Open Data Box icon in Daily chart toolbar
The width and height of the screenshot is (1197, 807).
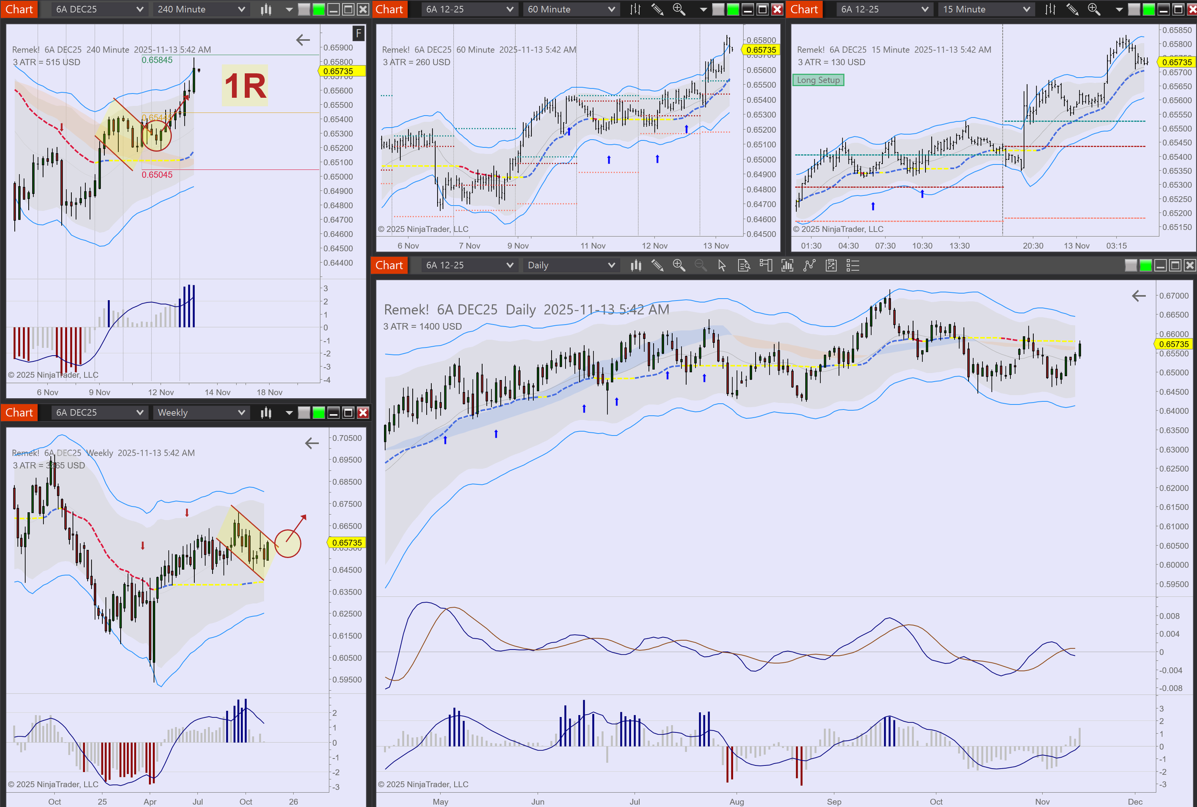tap(744, 266)
